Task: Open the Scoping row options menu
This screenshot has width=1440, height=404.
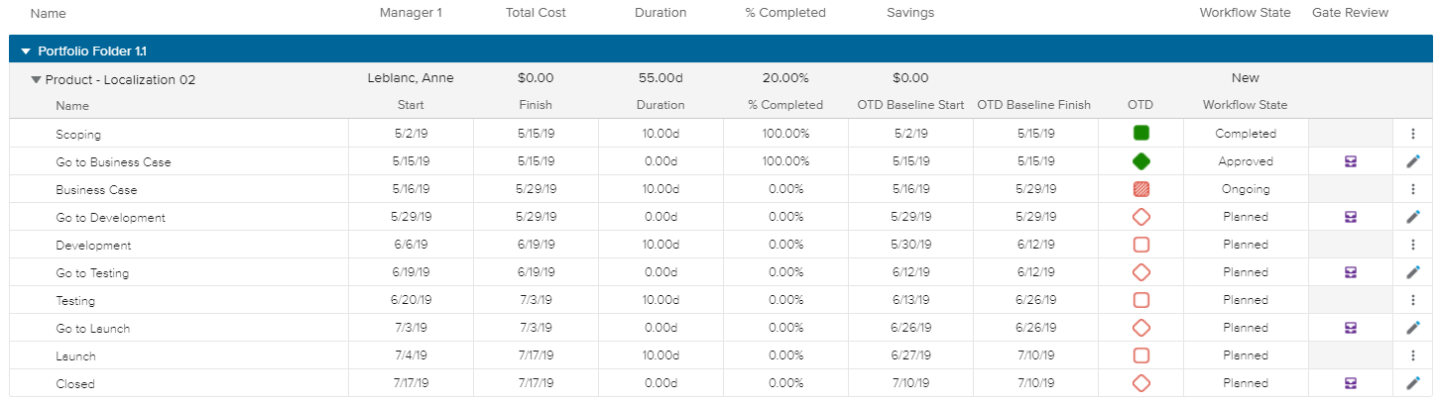Action: pyautogui.click(x=1413, y=134)
